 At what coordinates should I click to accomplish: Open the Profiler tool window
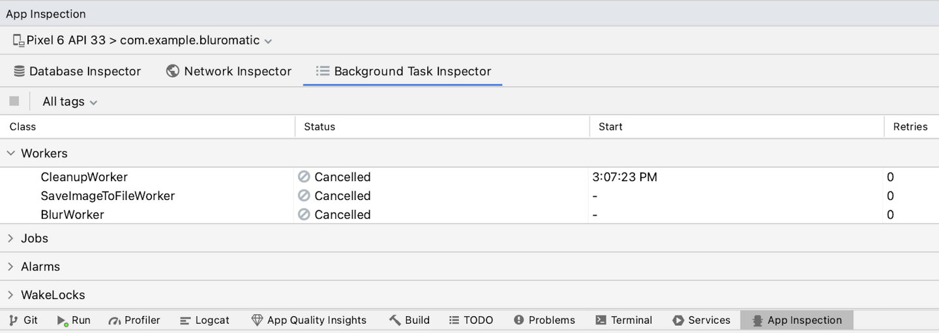(134, 320)
